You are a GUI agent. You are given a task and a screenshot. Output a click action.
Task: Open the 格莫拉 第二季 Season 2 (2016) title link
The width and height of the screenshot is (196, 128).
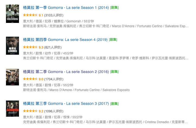pos(66,72)
